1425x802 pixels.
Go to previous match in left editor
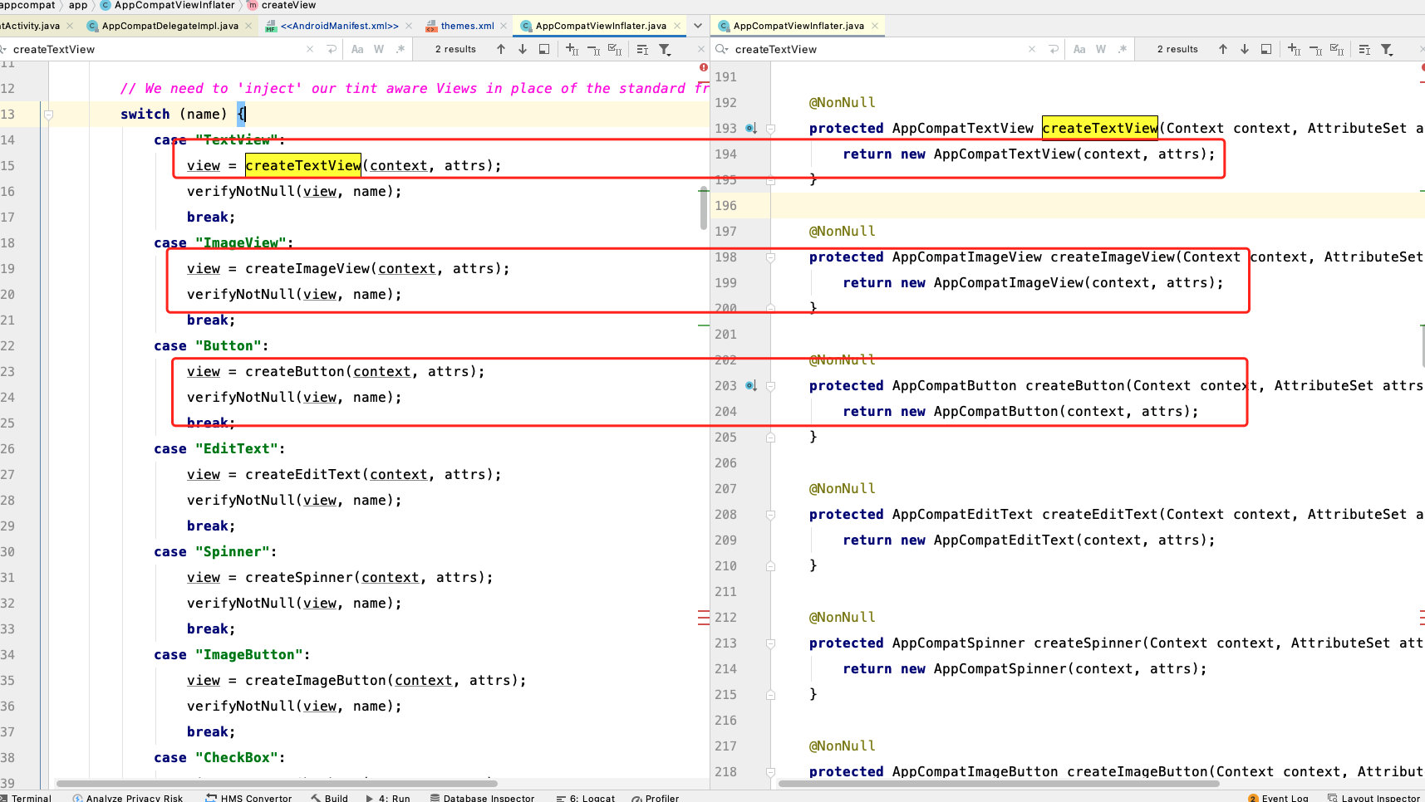[x=501, y=49]
